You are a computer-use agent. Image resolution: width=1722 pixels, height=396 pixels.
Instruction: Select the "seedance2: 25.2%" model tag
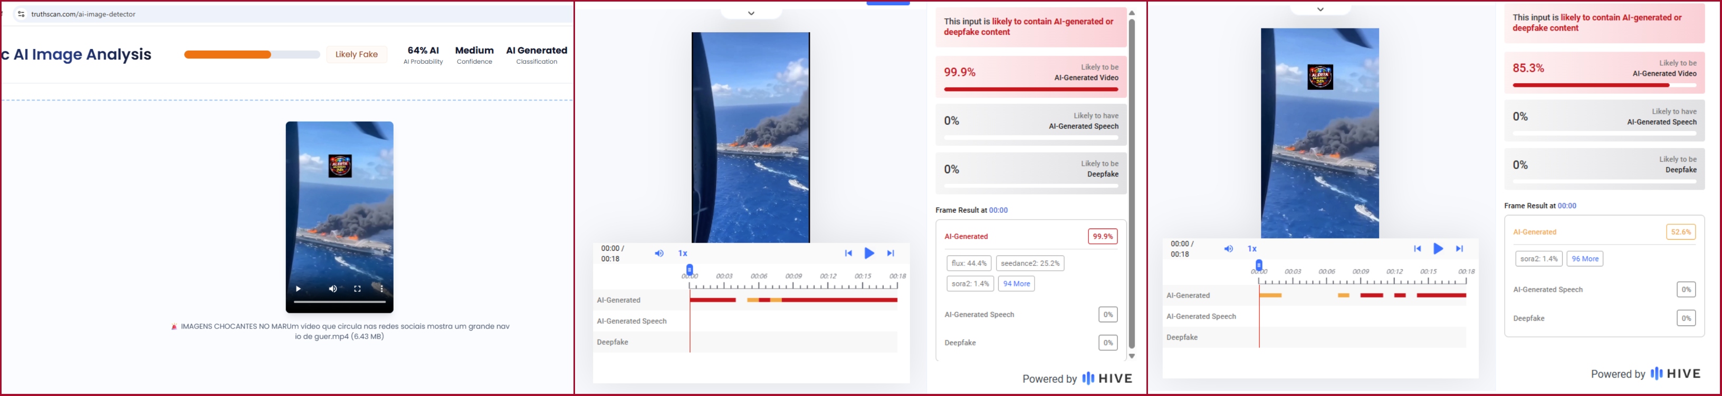click(x=1030, y=263)
